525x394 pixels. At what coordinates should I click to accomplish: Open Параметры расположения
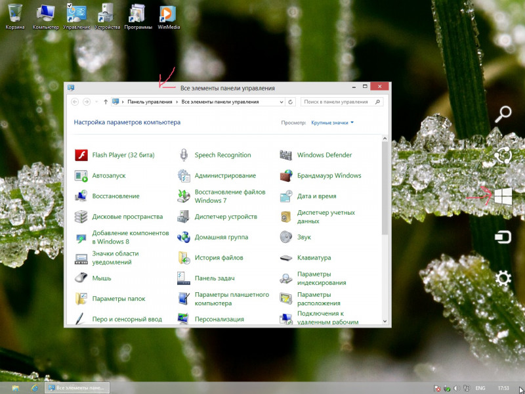point(310,299)
